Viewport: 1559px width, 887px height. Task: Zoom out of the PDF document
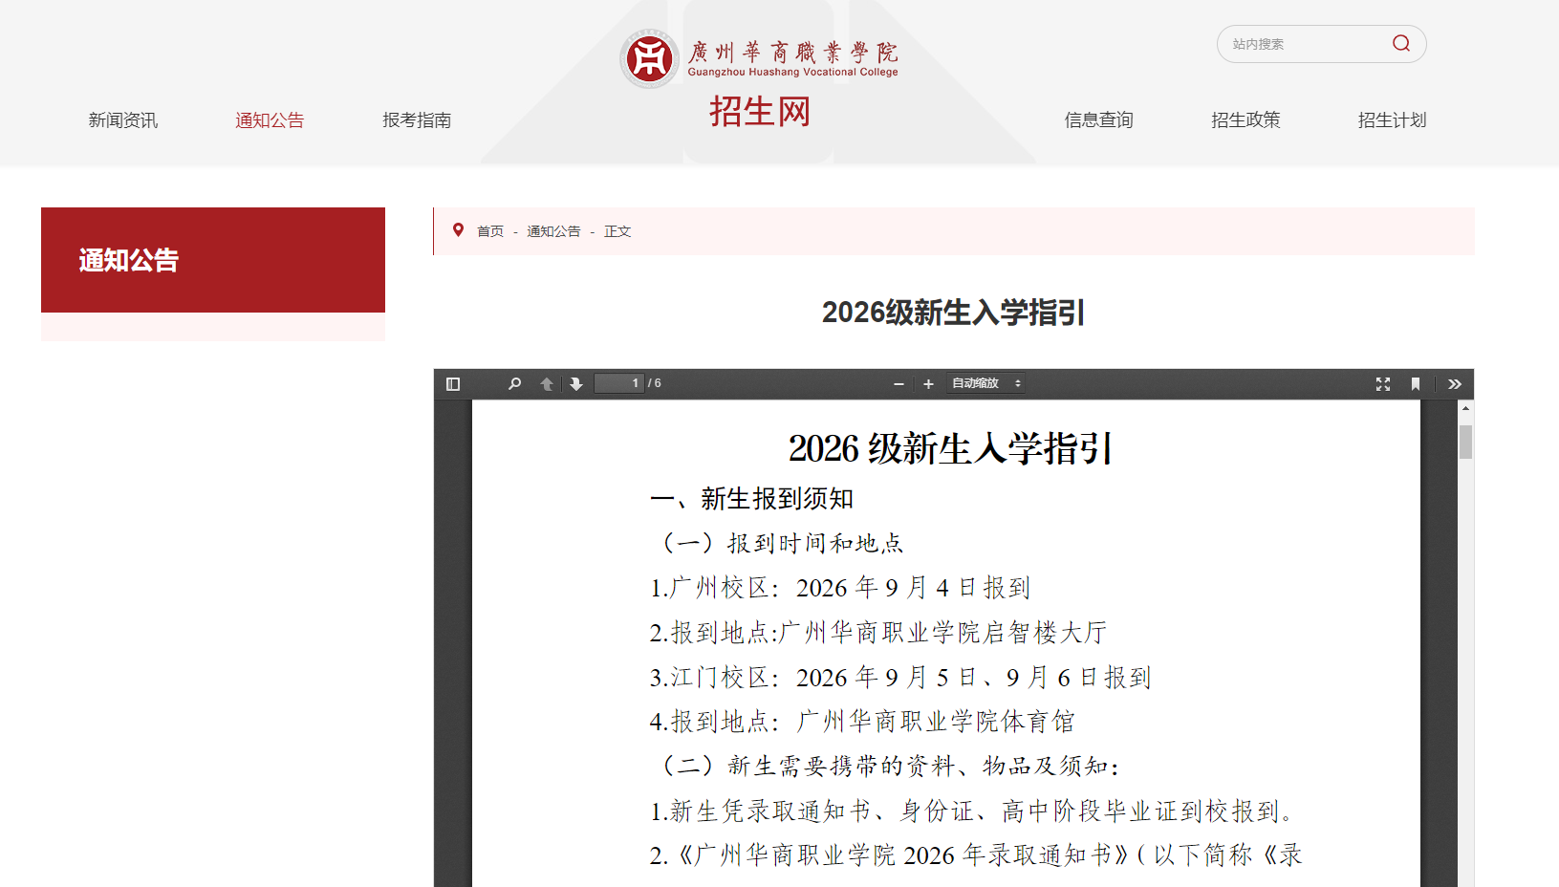click(898, 383)
